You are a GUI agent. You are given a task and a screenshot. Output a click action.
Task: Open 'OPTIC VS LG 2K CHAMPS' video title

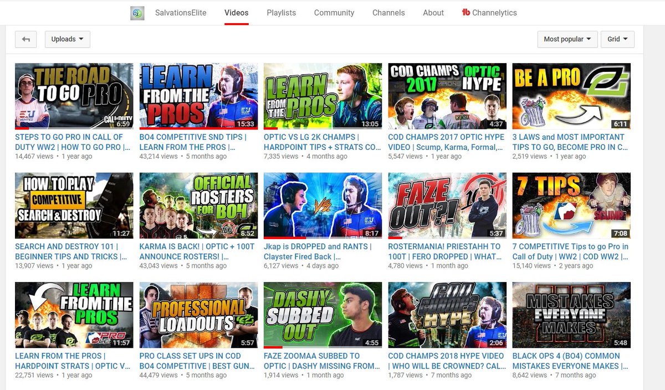pos(323,142)
